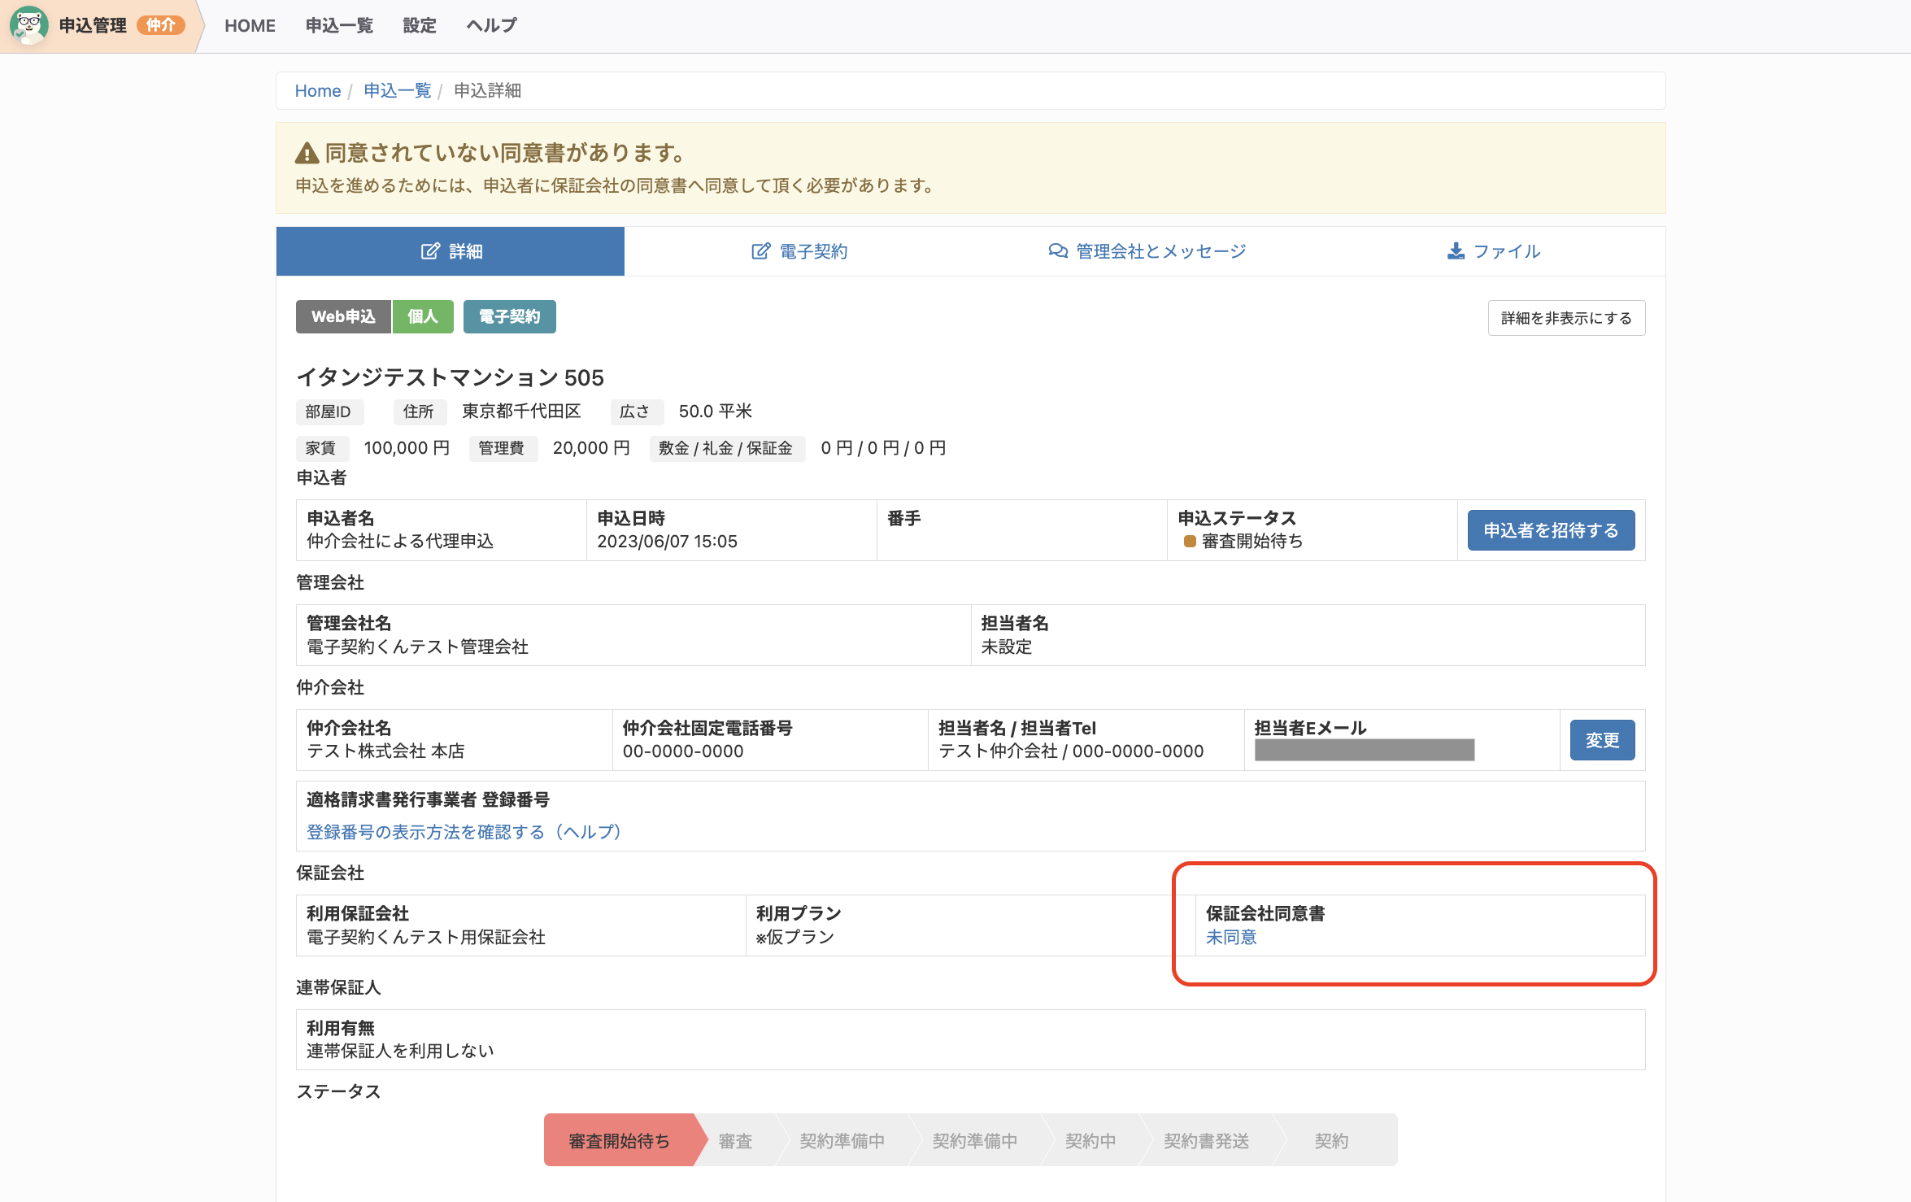Click the mascot logo icon in header
This screenshot has width=1911, height=1202.
(28, 25)
